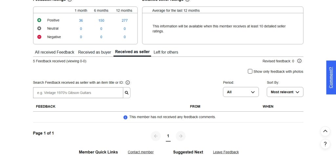Click the Contact member link
The image size is (336, 155).
(x=140, y=152)
